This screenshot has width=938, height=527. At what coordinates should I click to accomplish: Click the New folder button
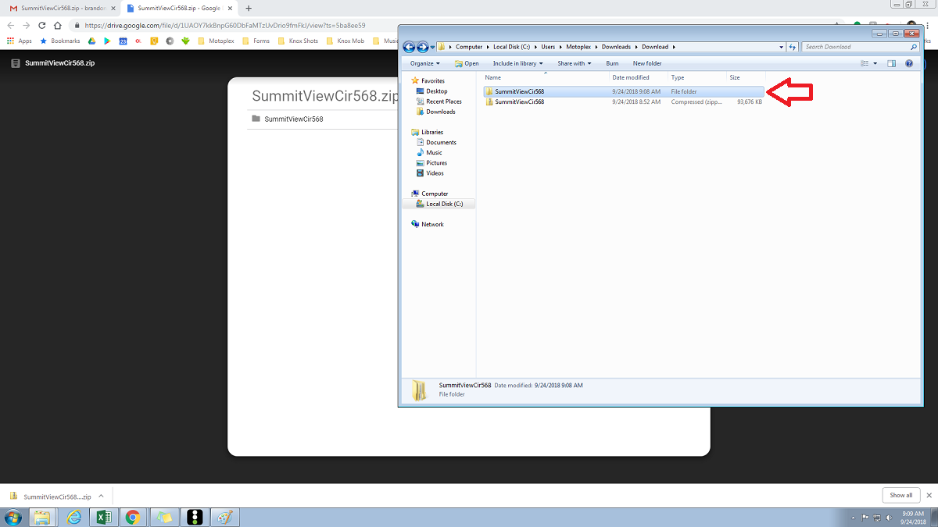pos(647,63)
